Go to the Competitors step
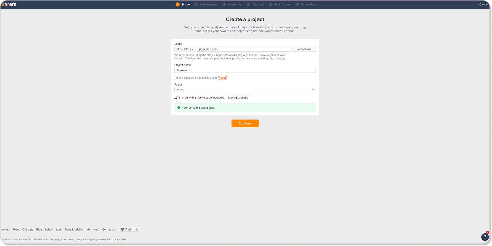492x246 pixels. [x=306, y=4]
